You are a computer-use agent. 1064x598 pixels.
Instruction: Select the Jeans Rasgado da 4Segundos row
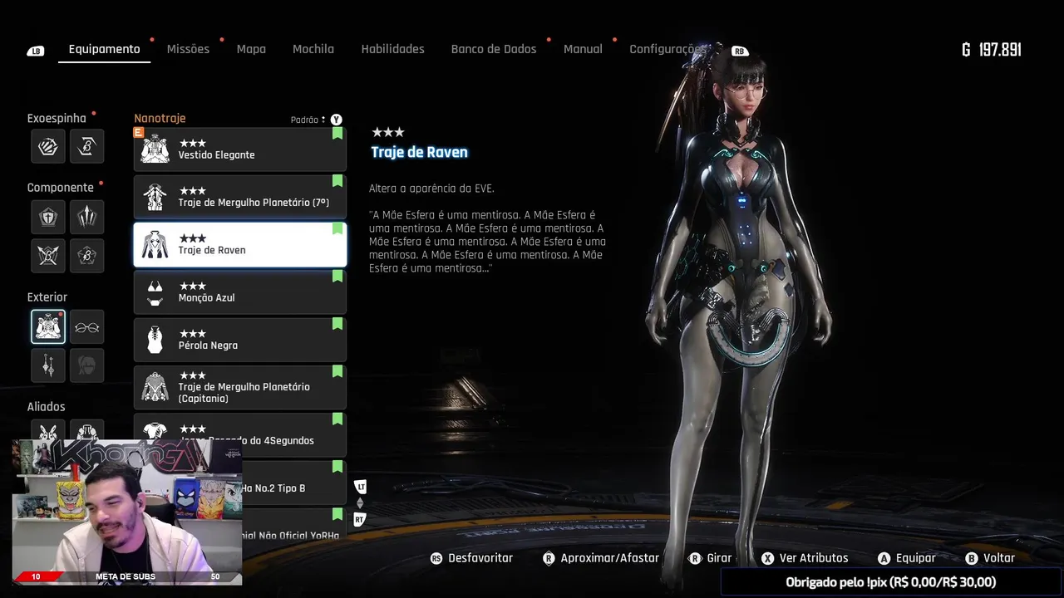point(240,435)
